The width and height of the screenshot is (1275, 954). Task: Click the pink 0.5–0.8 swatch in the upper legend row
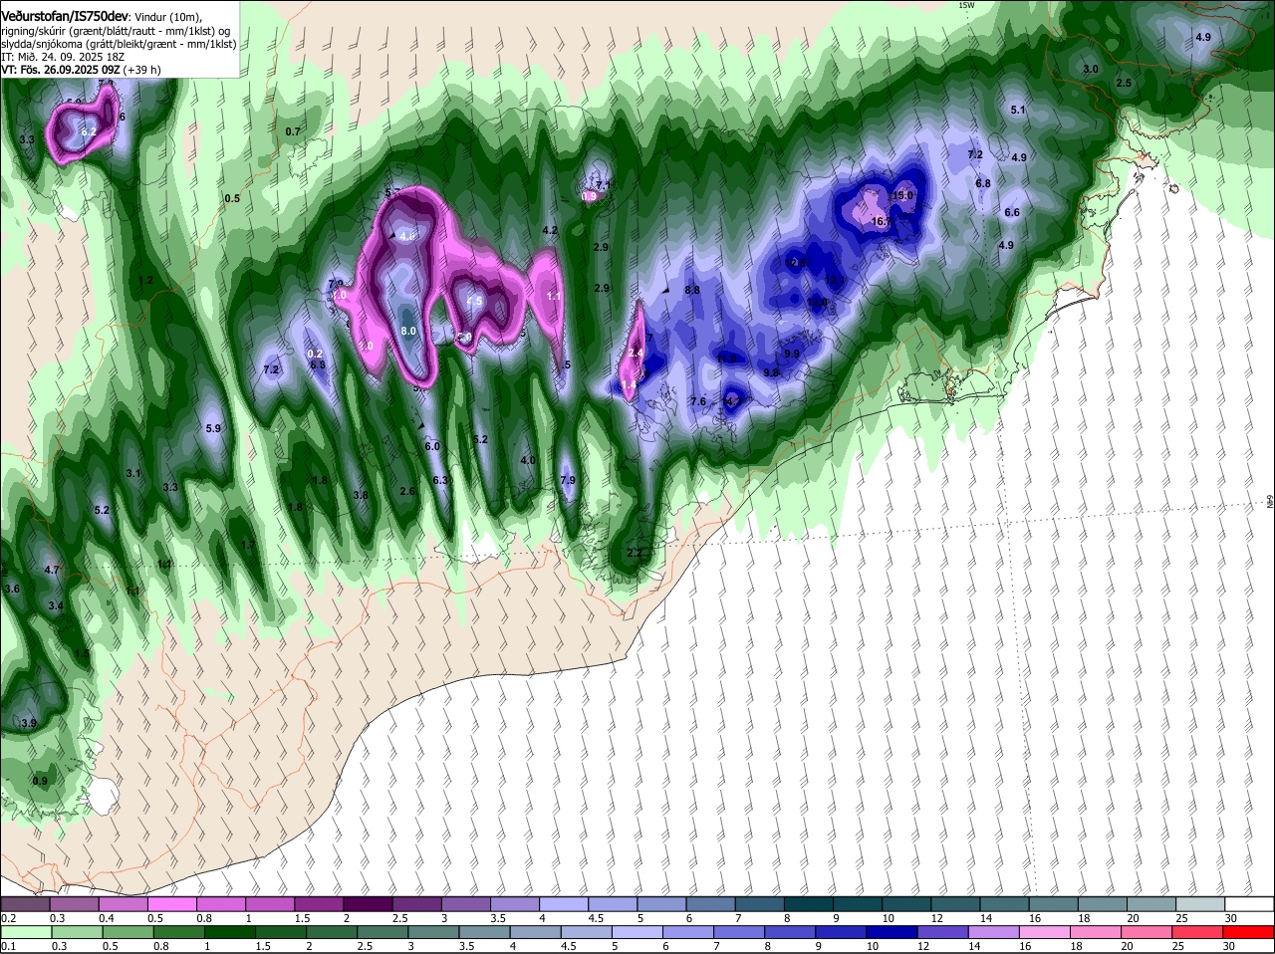[171, 903]
